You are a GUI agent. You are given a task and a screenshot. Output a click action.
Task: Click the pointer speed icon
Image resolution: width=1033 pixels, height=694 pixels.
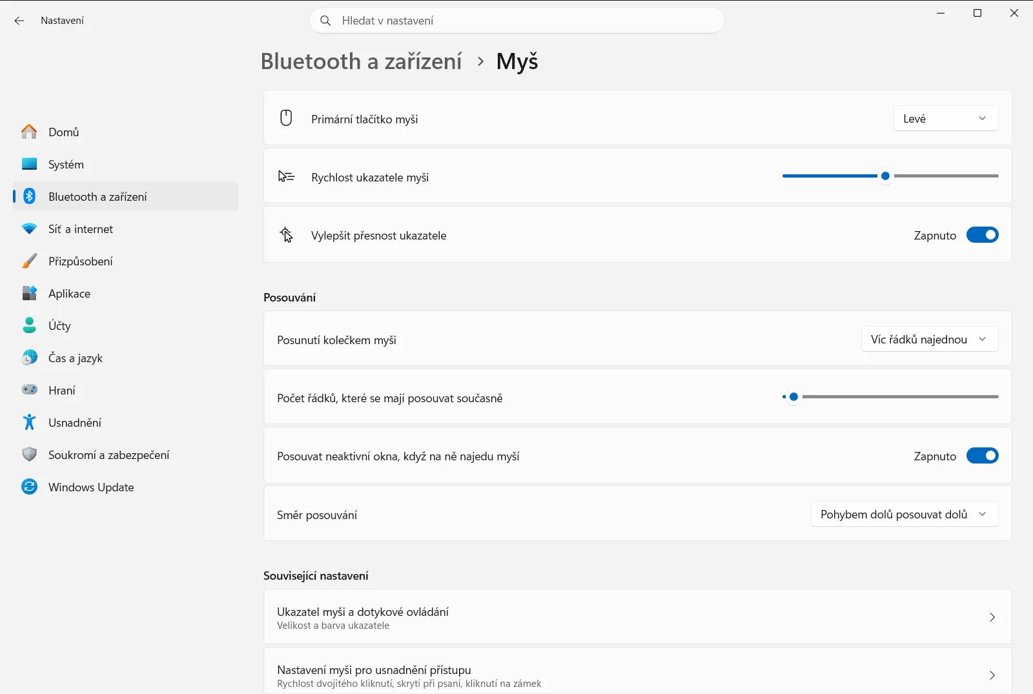[x=286, y=176]
